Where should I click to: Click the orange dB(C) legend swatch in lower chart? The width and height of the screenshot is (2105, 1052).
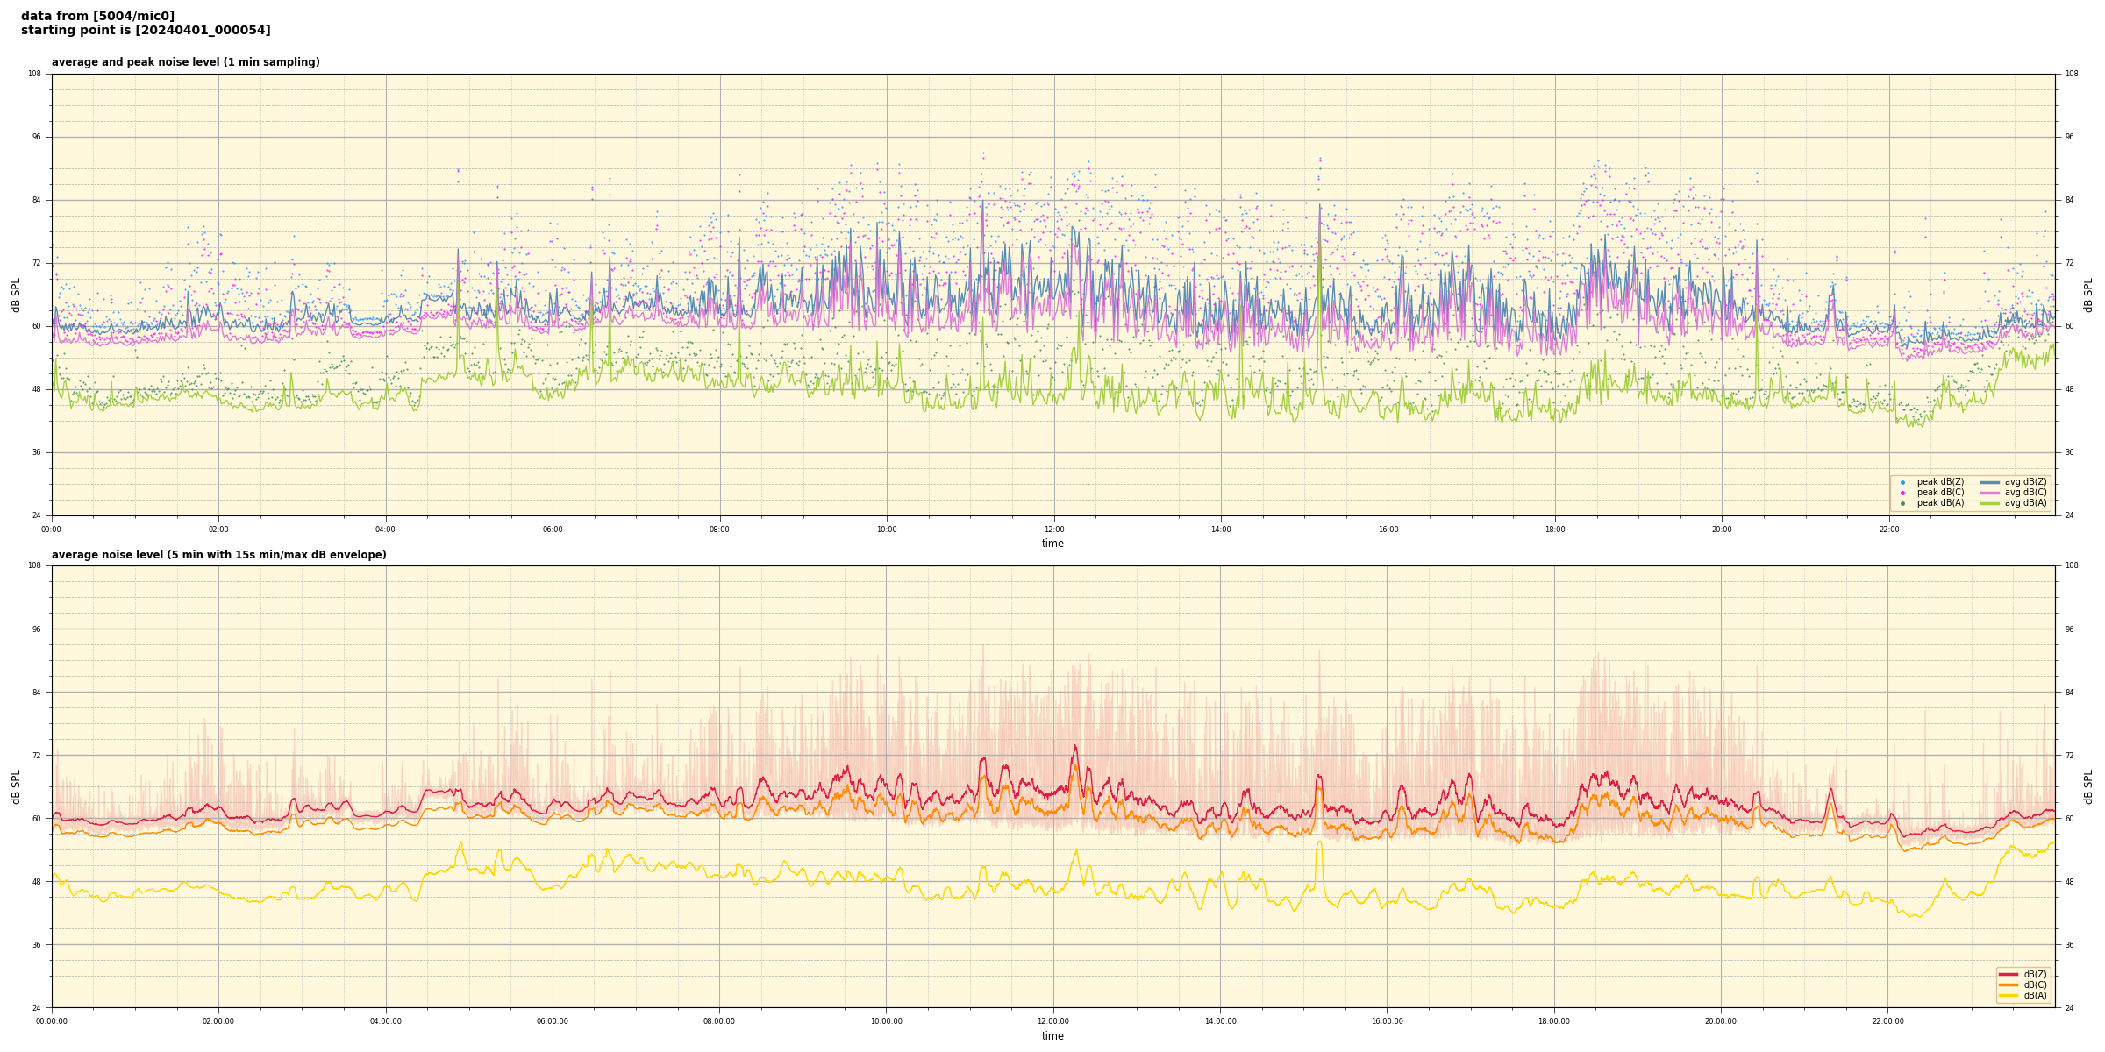click(x=2009, y=984)
